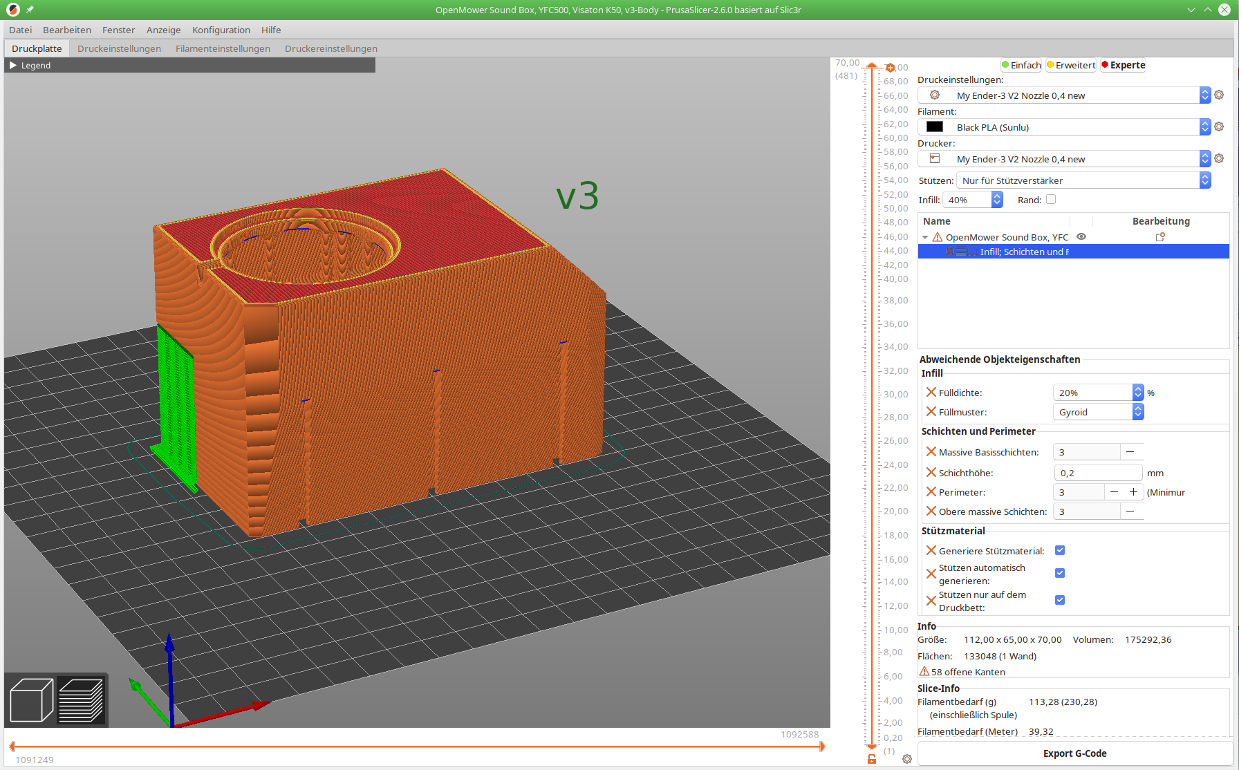1239x770 pixels.
Task: Select the Erweitert mode
Action: pyautogui.click(x=1071, y=65)
